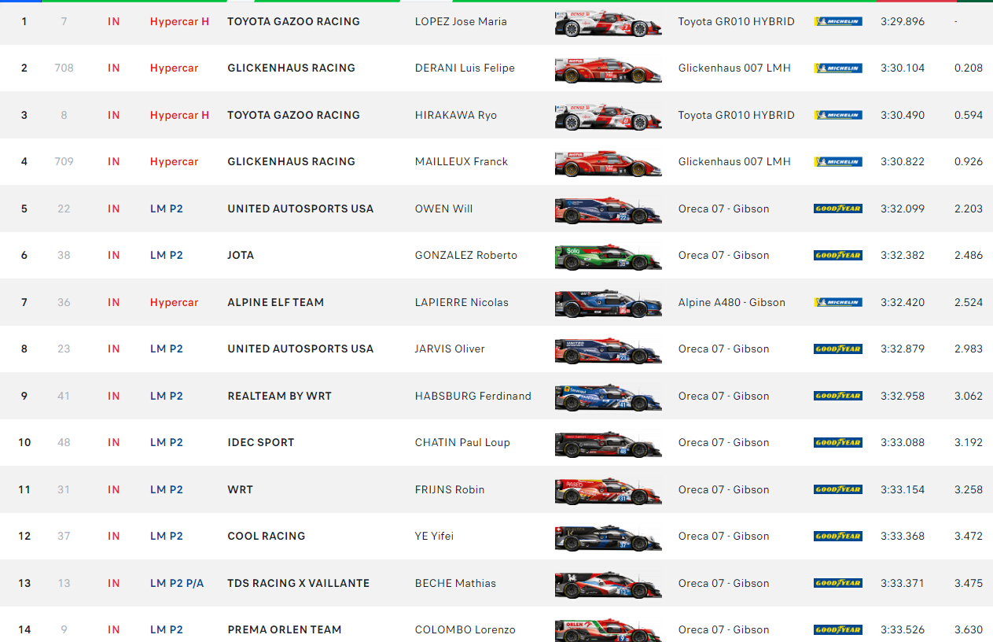Select car number 708 in second row

[x=64, y=68]
